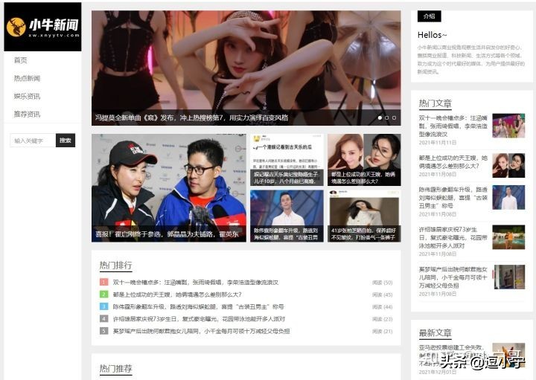Open sidebar article 陈伟霆形象翻车升级 title
The width and height of the screenshot is (536, 380).
453,197
